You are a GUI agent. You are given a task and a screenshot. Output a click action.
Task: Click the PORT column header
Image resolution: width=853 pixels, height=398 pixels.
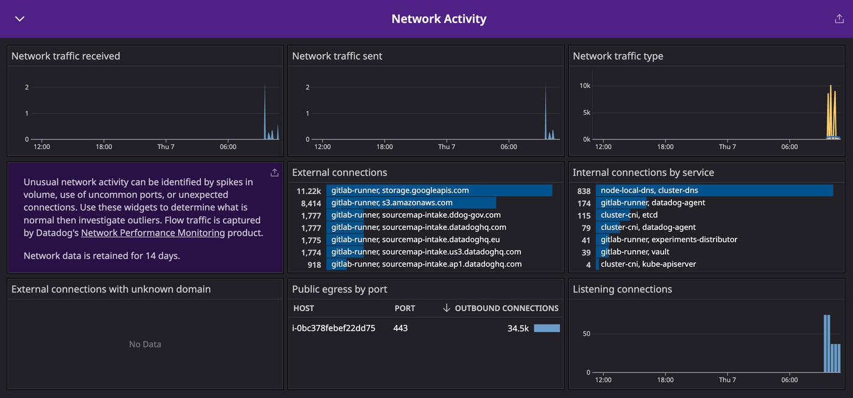[405, 308]
